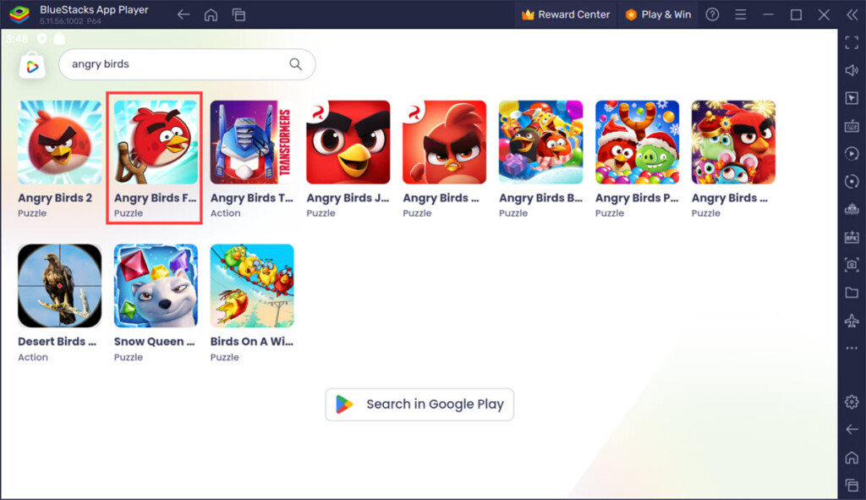
Task: Open the Angry Birds J... app thumbnail
Action: [x=348, y=142]
